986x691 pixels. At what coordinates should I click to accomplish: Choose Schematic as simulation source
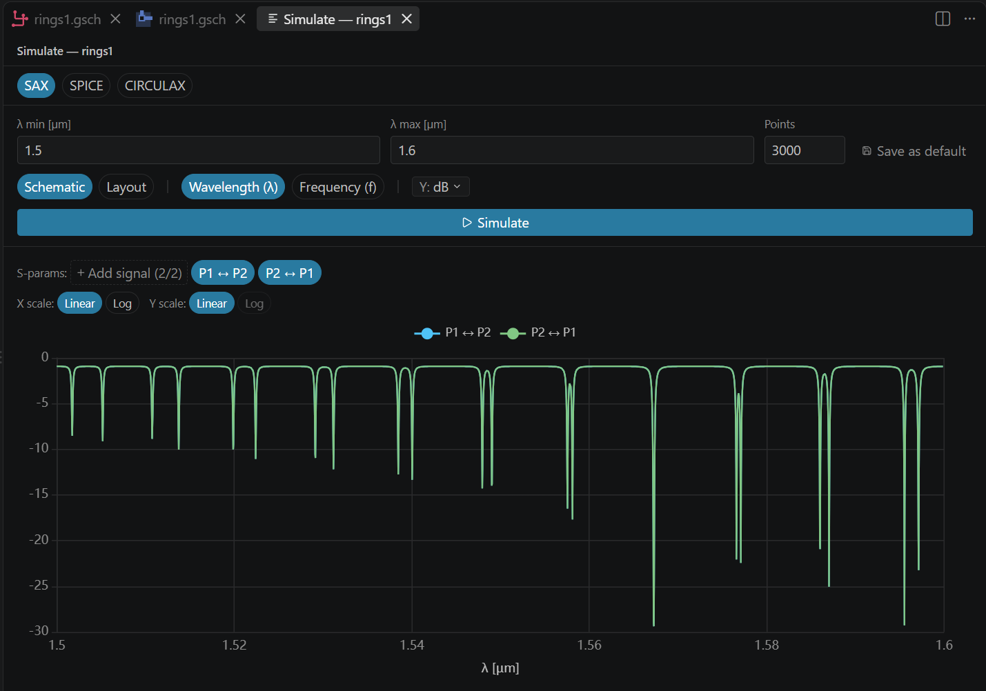point(55,187)
